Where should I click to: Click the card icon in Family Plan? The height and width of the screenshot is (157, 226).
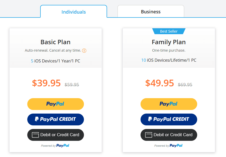tap(149, 135)
